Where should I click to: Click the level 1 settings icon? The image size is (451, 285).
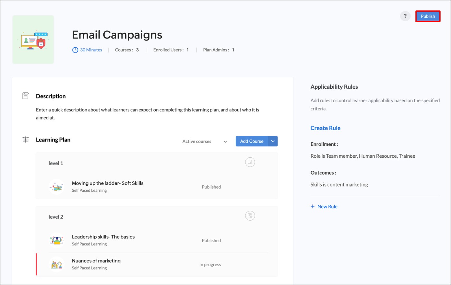[250, 162]
